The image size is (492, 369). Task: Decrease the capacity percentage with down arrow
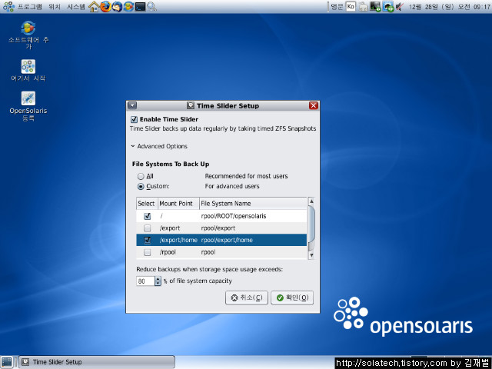pyautogui.click(x=158, y=284)
